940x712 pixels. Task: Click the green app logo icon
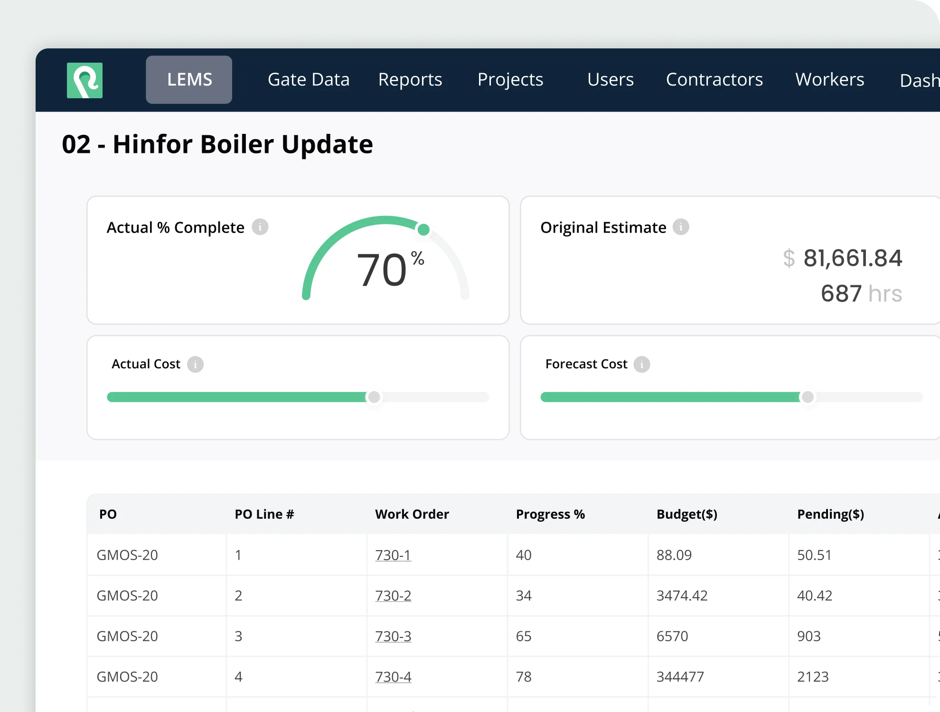point(85,80)
